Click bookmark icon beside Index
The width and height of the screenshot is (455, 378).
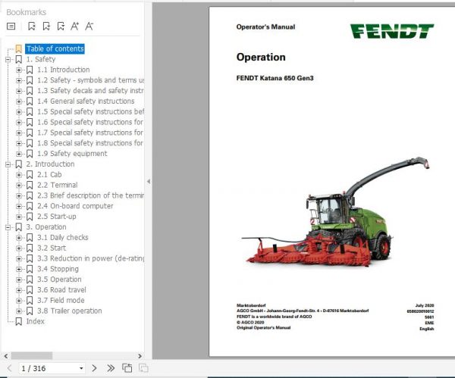(x=18, y=321)
